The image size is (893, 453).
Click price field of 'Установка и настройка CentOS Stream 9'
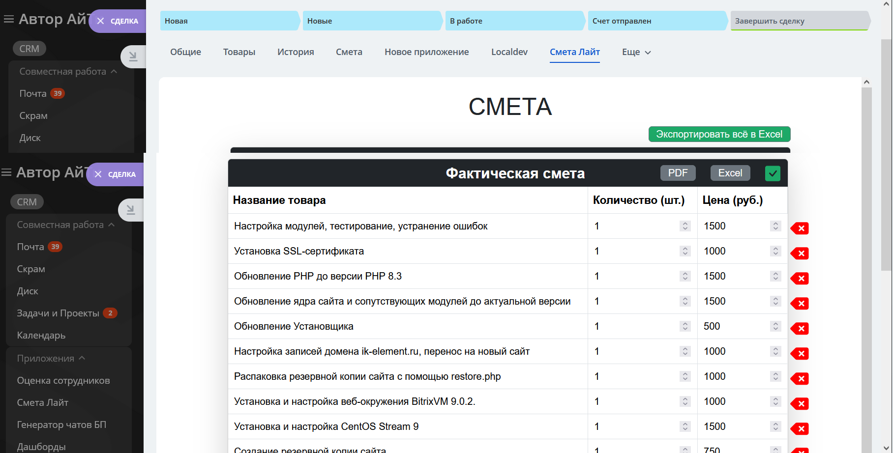click(742, 426)
